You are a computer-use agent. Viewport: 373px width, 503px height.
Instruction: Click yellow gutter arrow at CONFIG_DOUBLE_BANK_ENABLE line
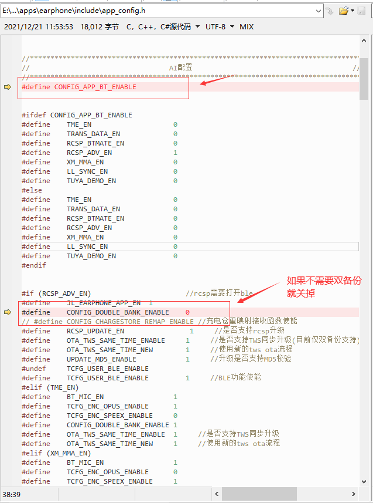(x=8, y=312)
